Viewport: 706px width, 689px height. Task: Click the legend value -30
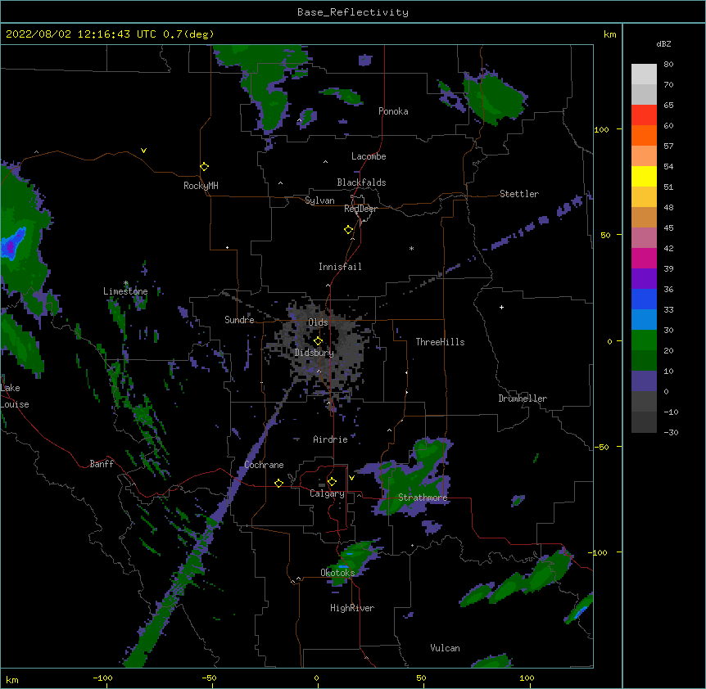point(671,433)
